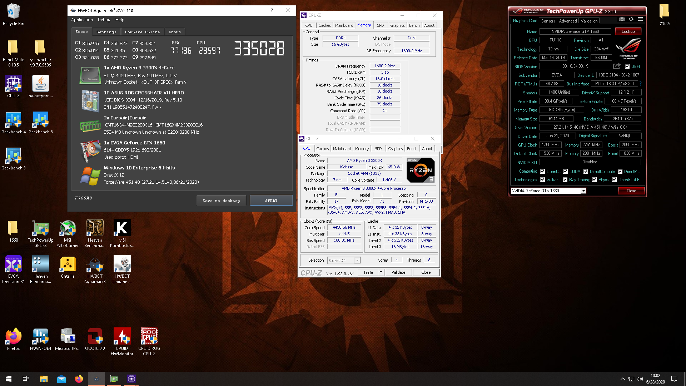Open the SPD tab in the Memory CPU-Z window

[x=380, y=25]
